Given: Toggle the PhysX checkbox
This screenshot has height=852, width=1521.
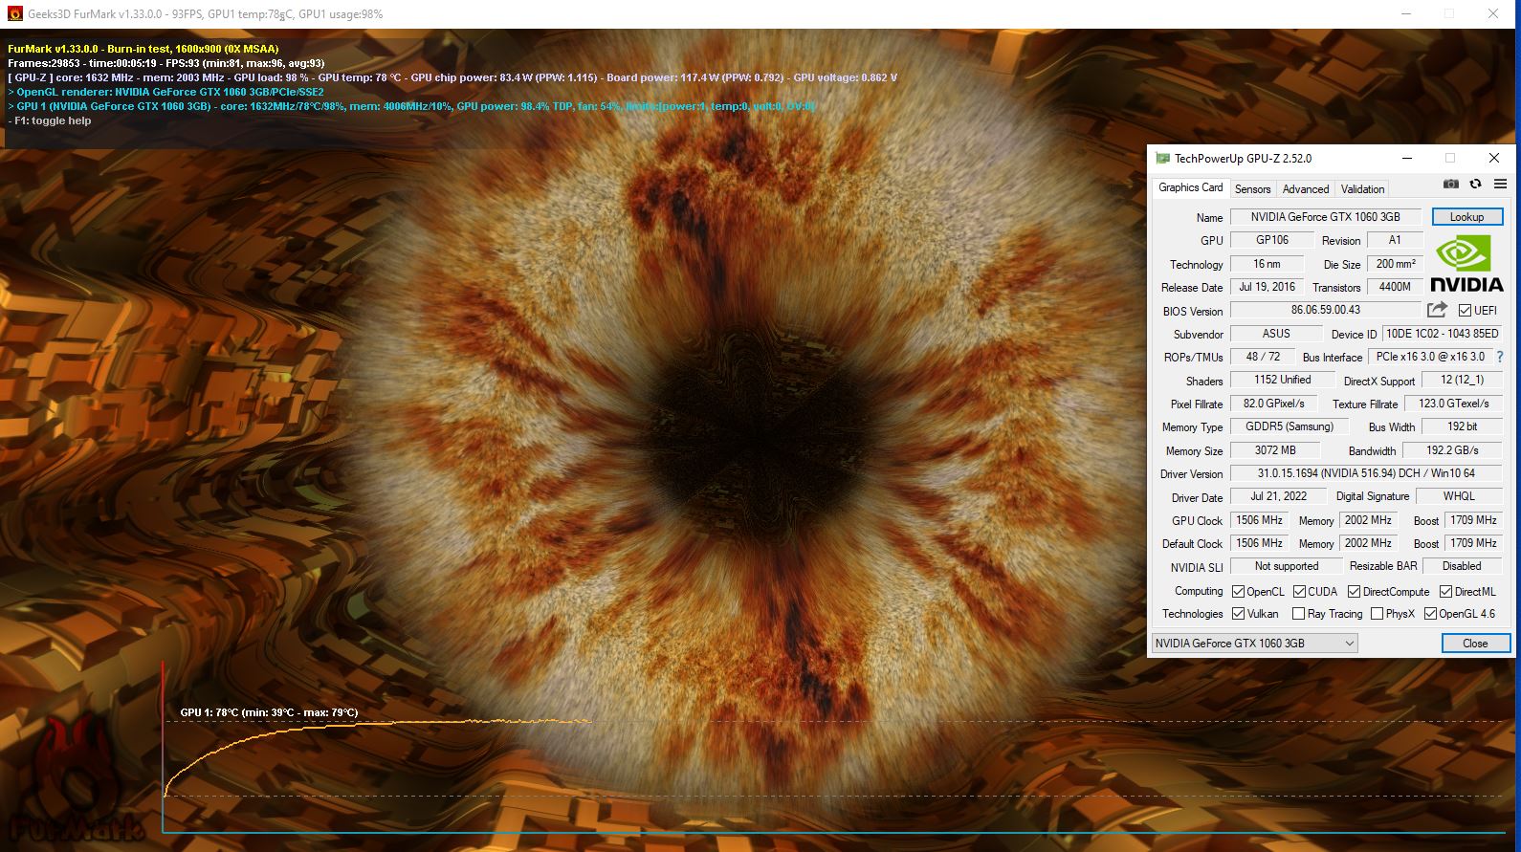Looking at the screenshot, I should tap(1377, 614).
